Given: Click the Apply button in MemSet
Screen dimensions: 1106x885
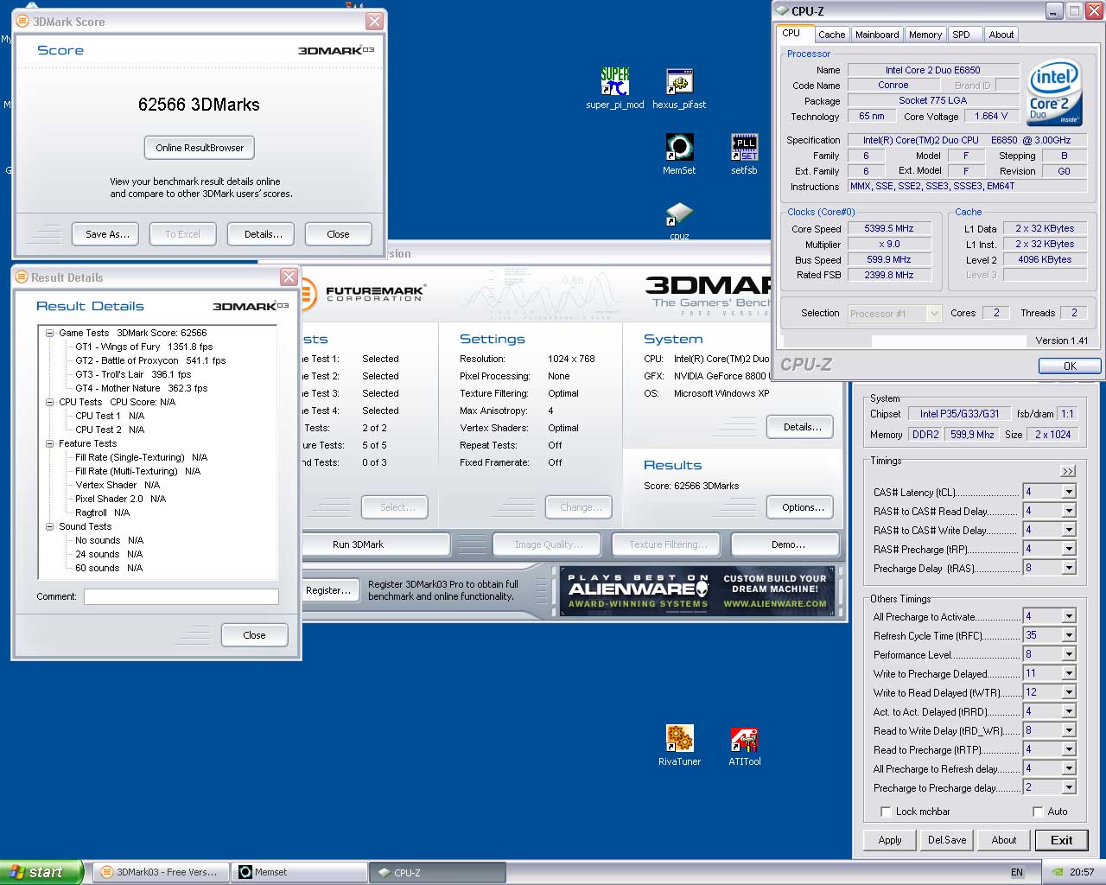Looking at the screenshot, I should [x=890, y=840].
